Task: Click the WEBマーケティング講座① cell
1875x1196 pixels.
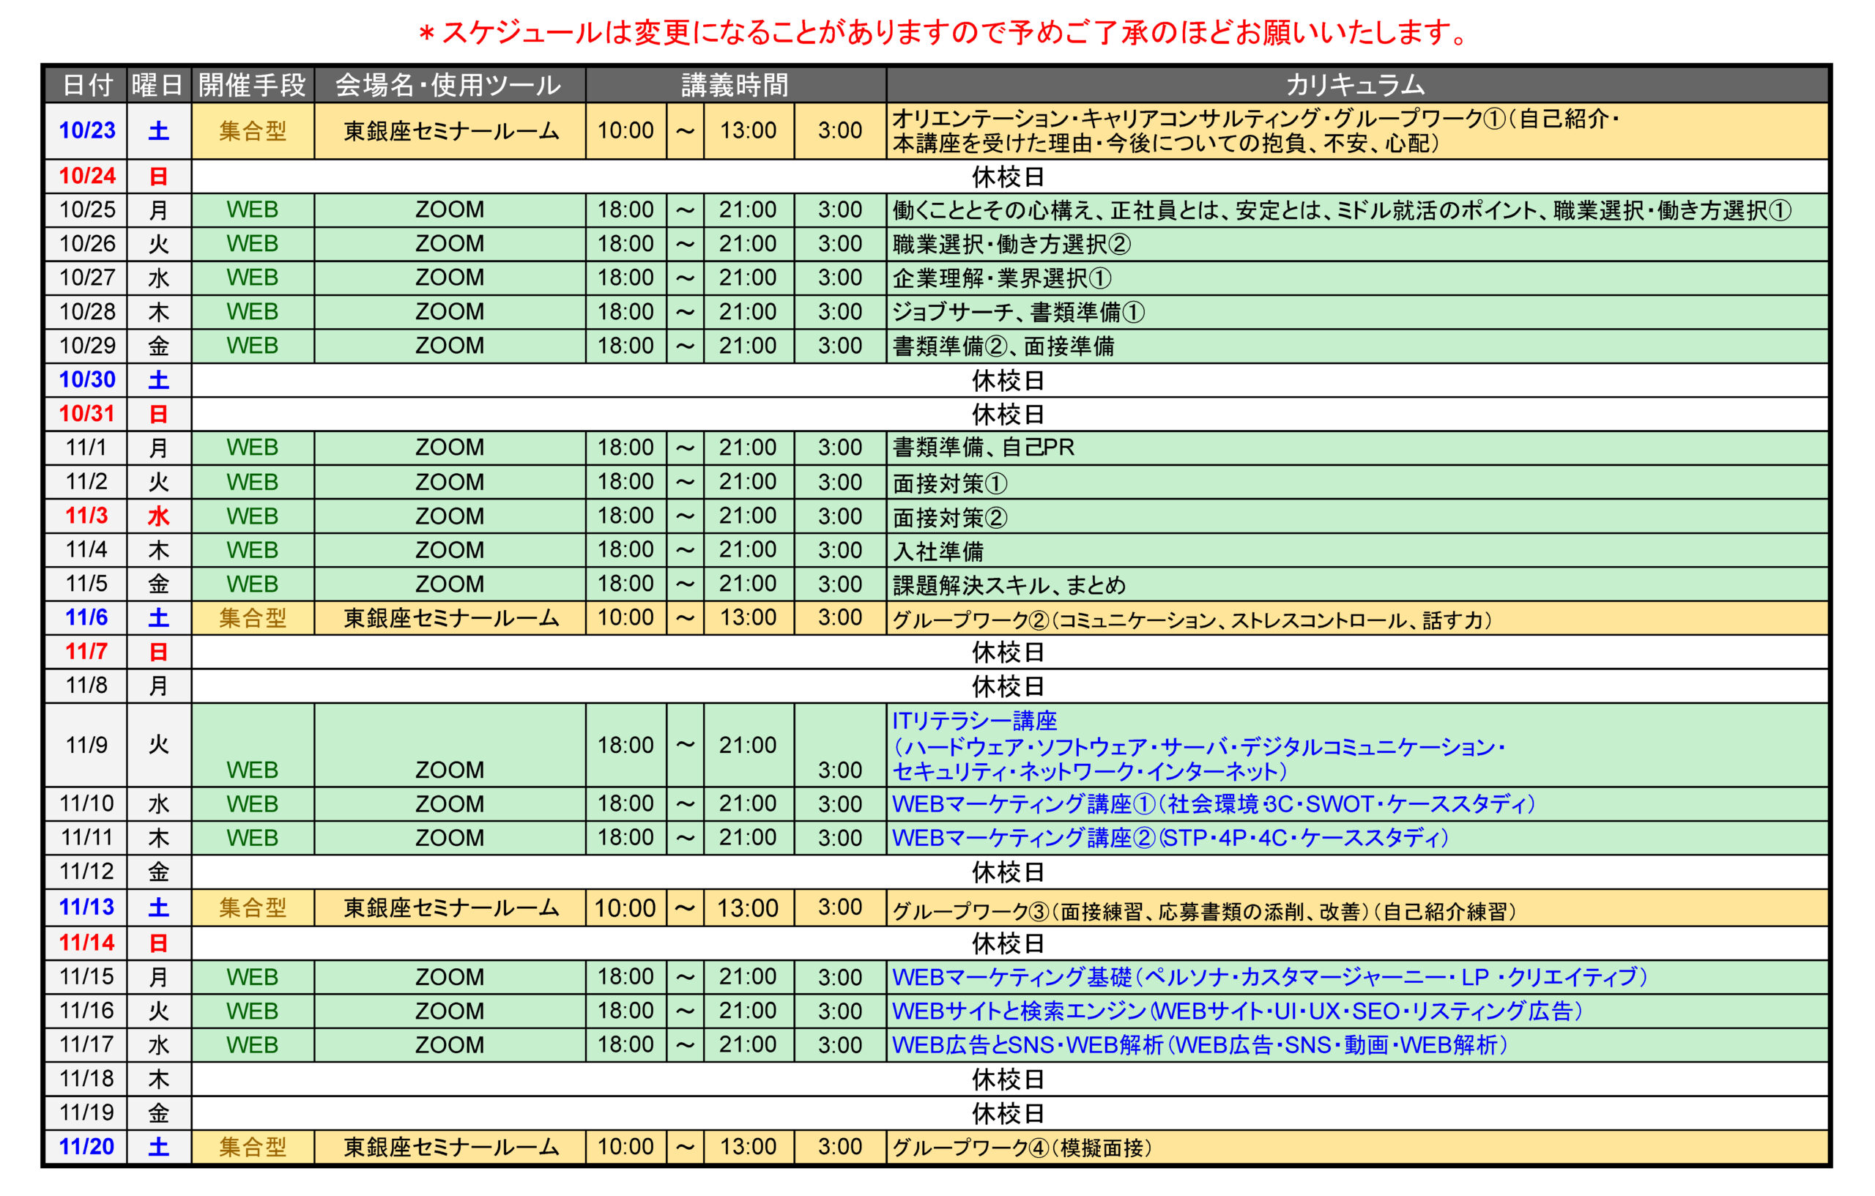Action: click(x=1356, y=804)
